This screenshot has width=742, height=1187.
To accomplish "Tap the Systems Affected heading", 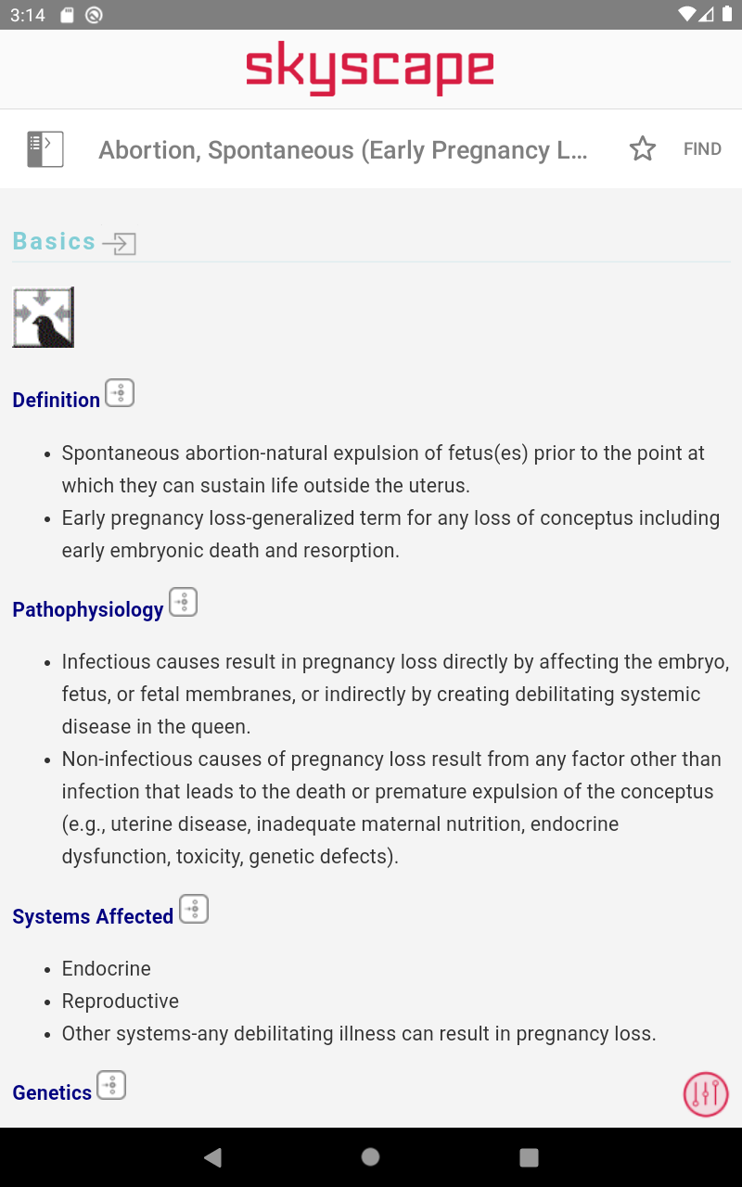I will [93, 916].
